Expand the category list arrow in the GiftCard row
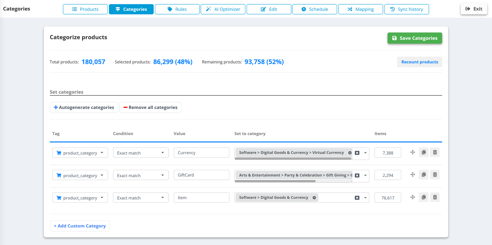This screenshot has height=245, width=492. click(x=365, y=175)
